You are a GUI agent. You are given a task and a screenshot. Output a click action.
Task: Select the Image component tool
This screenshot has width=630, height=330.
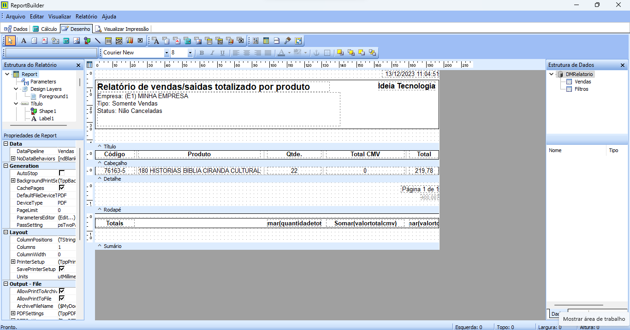(x=77, y=41)
